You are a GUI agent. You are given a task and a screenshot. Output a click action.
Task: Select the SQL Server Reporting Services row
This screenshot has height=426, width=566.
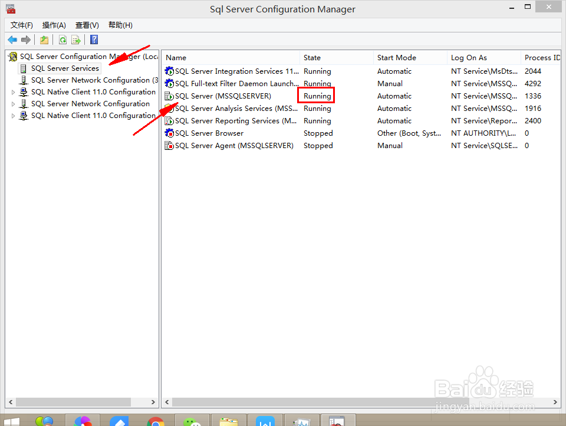point(236,121)
